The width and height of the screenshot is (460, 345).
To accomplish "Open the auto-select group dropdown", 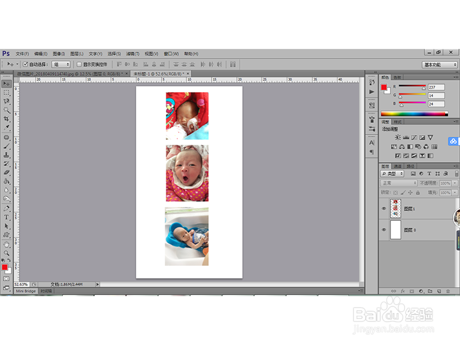I will click(x=61, y=64).
